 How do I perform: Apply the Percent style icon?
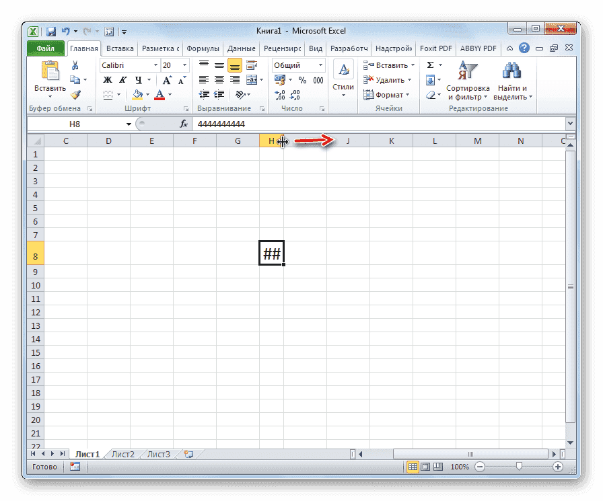(x=302, y=79)
